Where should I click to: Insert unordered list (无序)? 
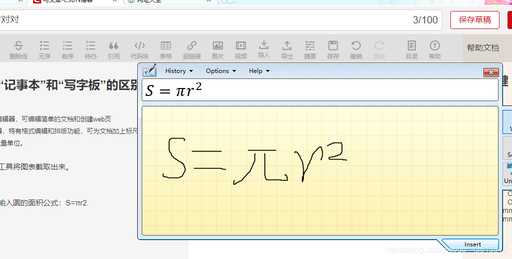coord(45,49)
